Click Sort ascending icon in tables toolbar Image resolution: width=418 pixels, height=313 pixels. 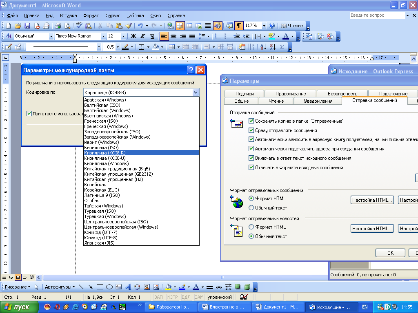click(x=263, y=47)
